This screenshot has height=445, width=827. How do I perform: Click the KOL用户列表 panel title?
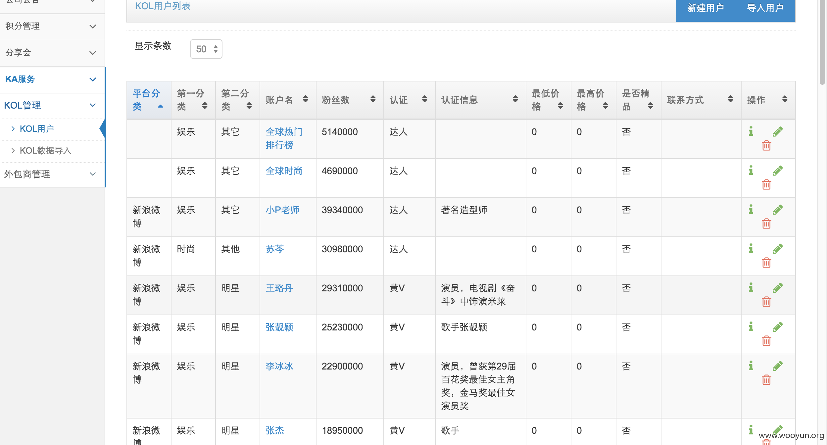(x=163, y=6)
